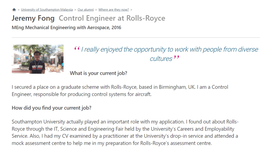
Task: Open the Our alumni breadcrumb link
Action: point(86,10)
